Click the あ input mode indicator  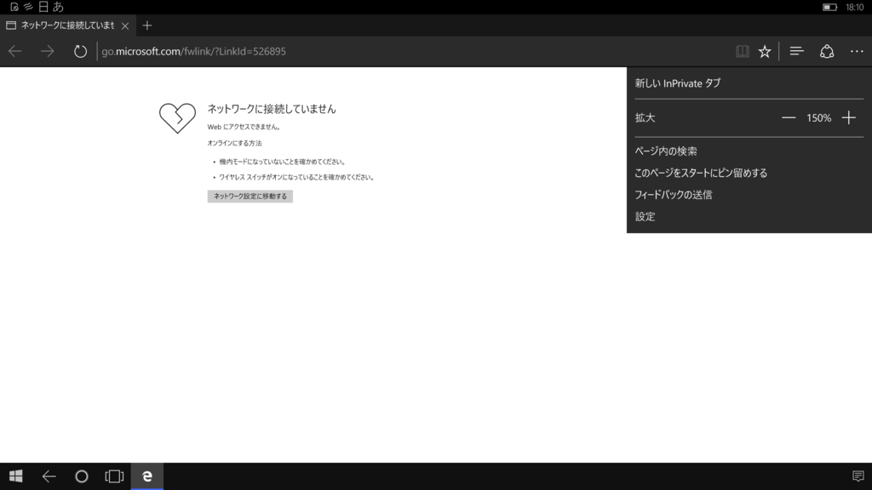(58, 7)
